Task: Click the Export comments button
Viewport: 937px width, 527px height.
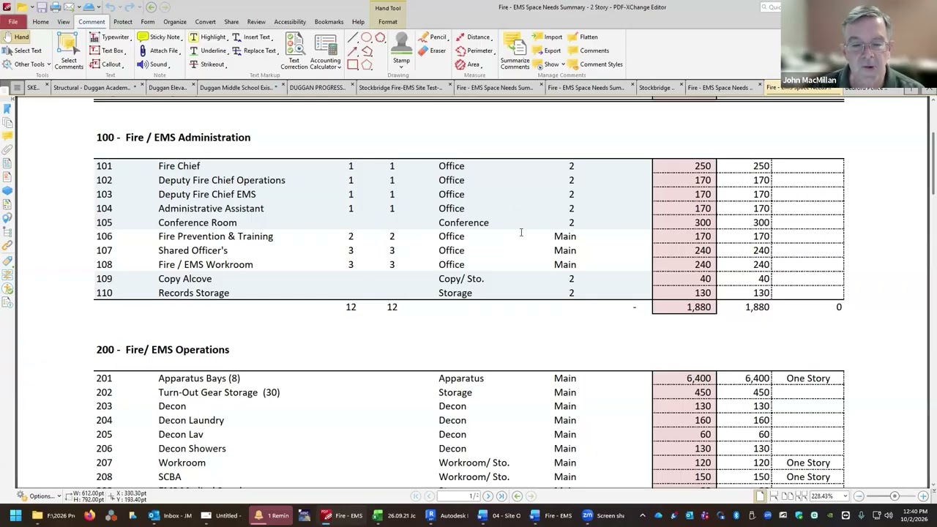Action: point(548,51)
